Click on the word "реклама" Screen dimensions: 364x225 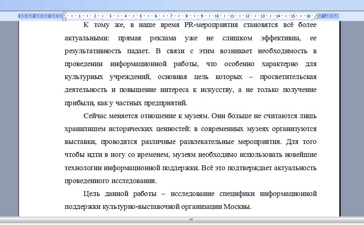163,38
